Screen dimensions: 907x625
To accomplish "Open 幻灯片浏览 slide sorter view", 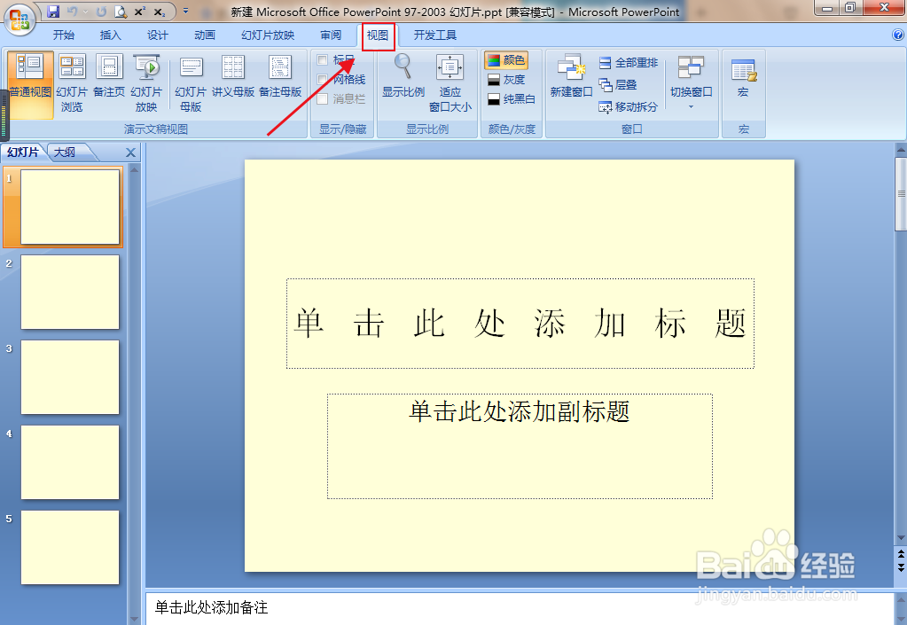I will 73,84.
